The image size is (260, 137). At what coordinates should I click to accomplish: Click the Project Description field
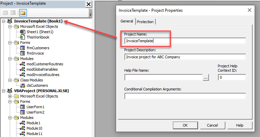point(185,57)
